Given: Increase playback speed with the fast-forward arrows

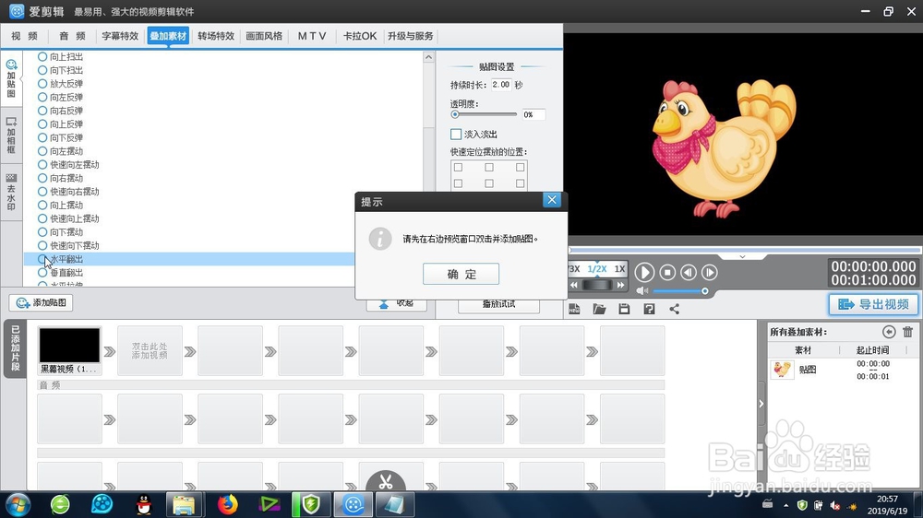Looking at the screenshot, I should 620,285.
